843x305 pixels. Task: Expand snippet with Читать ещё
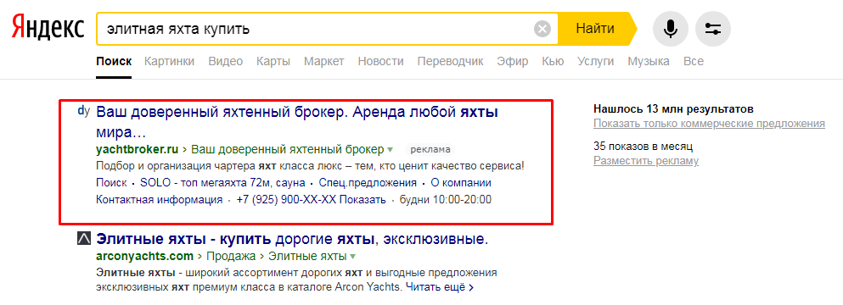coord(439,287)
